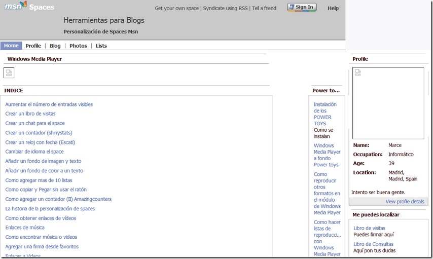This screenshot has height=259, width=433.
Task: Click 'Agregar una firma desde favoritos'
Action: click(x=42, y=246)
